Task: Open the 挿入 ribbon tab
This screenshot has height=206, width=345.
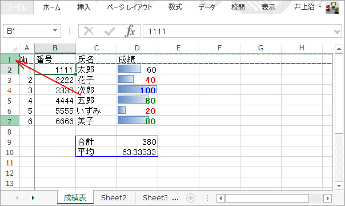Action: (83, 7)
